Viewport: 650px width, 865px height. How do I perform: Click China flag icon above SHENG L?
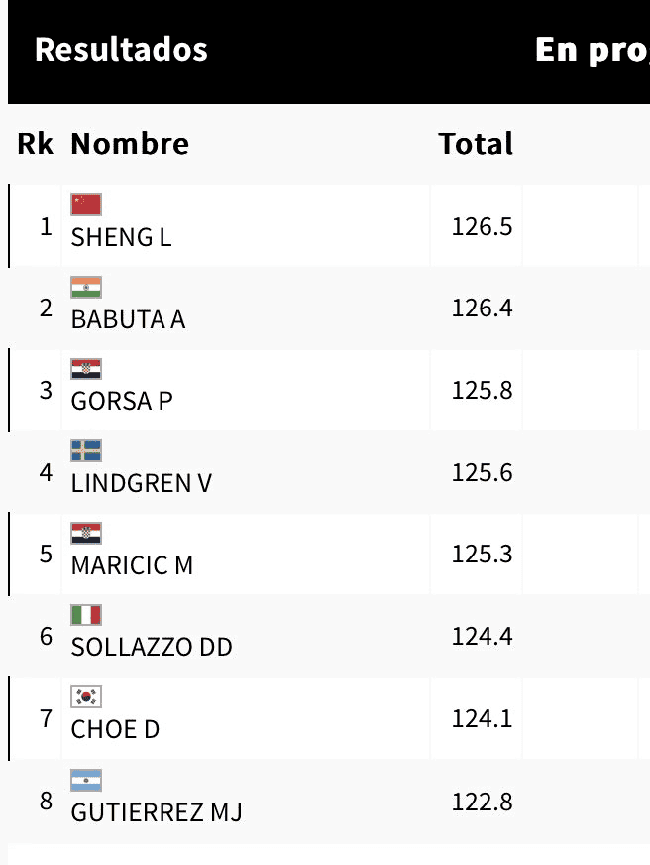pyautogui.click(x=86, y=204)
